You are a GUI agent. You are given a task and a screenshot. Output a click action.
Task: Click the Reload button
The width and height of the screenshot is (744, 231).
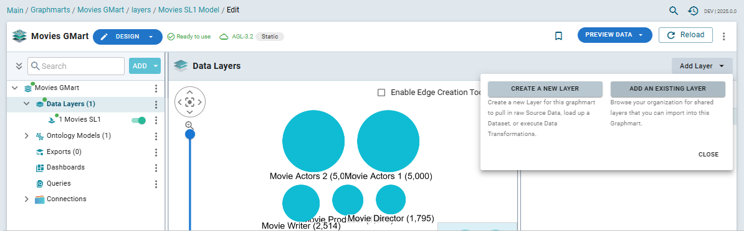pos(685,35)
